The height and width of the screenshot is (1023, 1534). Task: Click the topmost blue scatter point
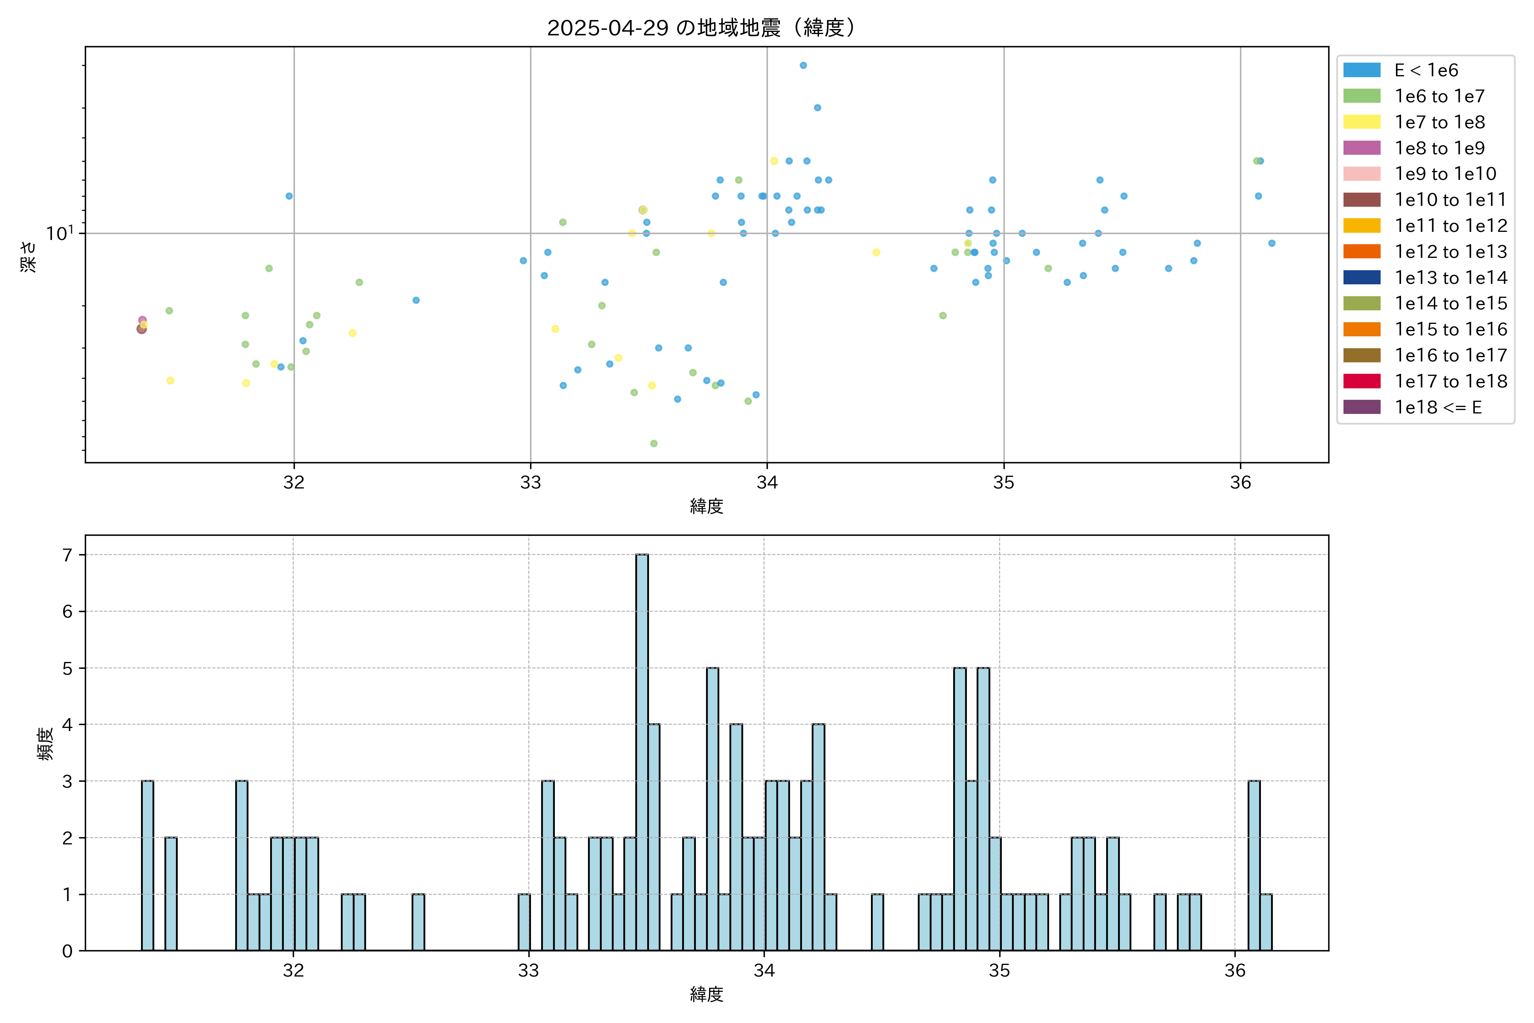[803, 65]
